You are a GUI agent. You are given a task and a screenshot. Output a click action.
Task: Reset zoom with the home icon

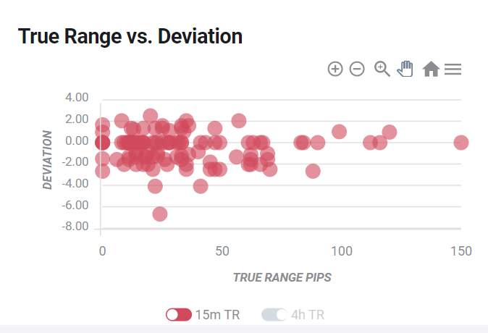431,69
